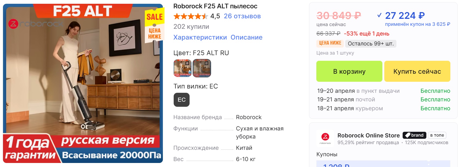Click the brand badge tag
This screenshot has width=466, height=167.
point(414,135)
